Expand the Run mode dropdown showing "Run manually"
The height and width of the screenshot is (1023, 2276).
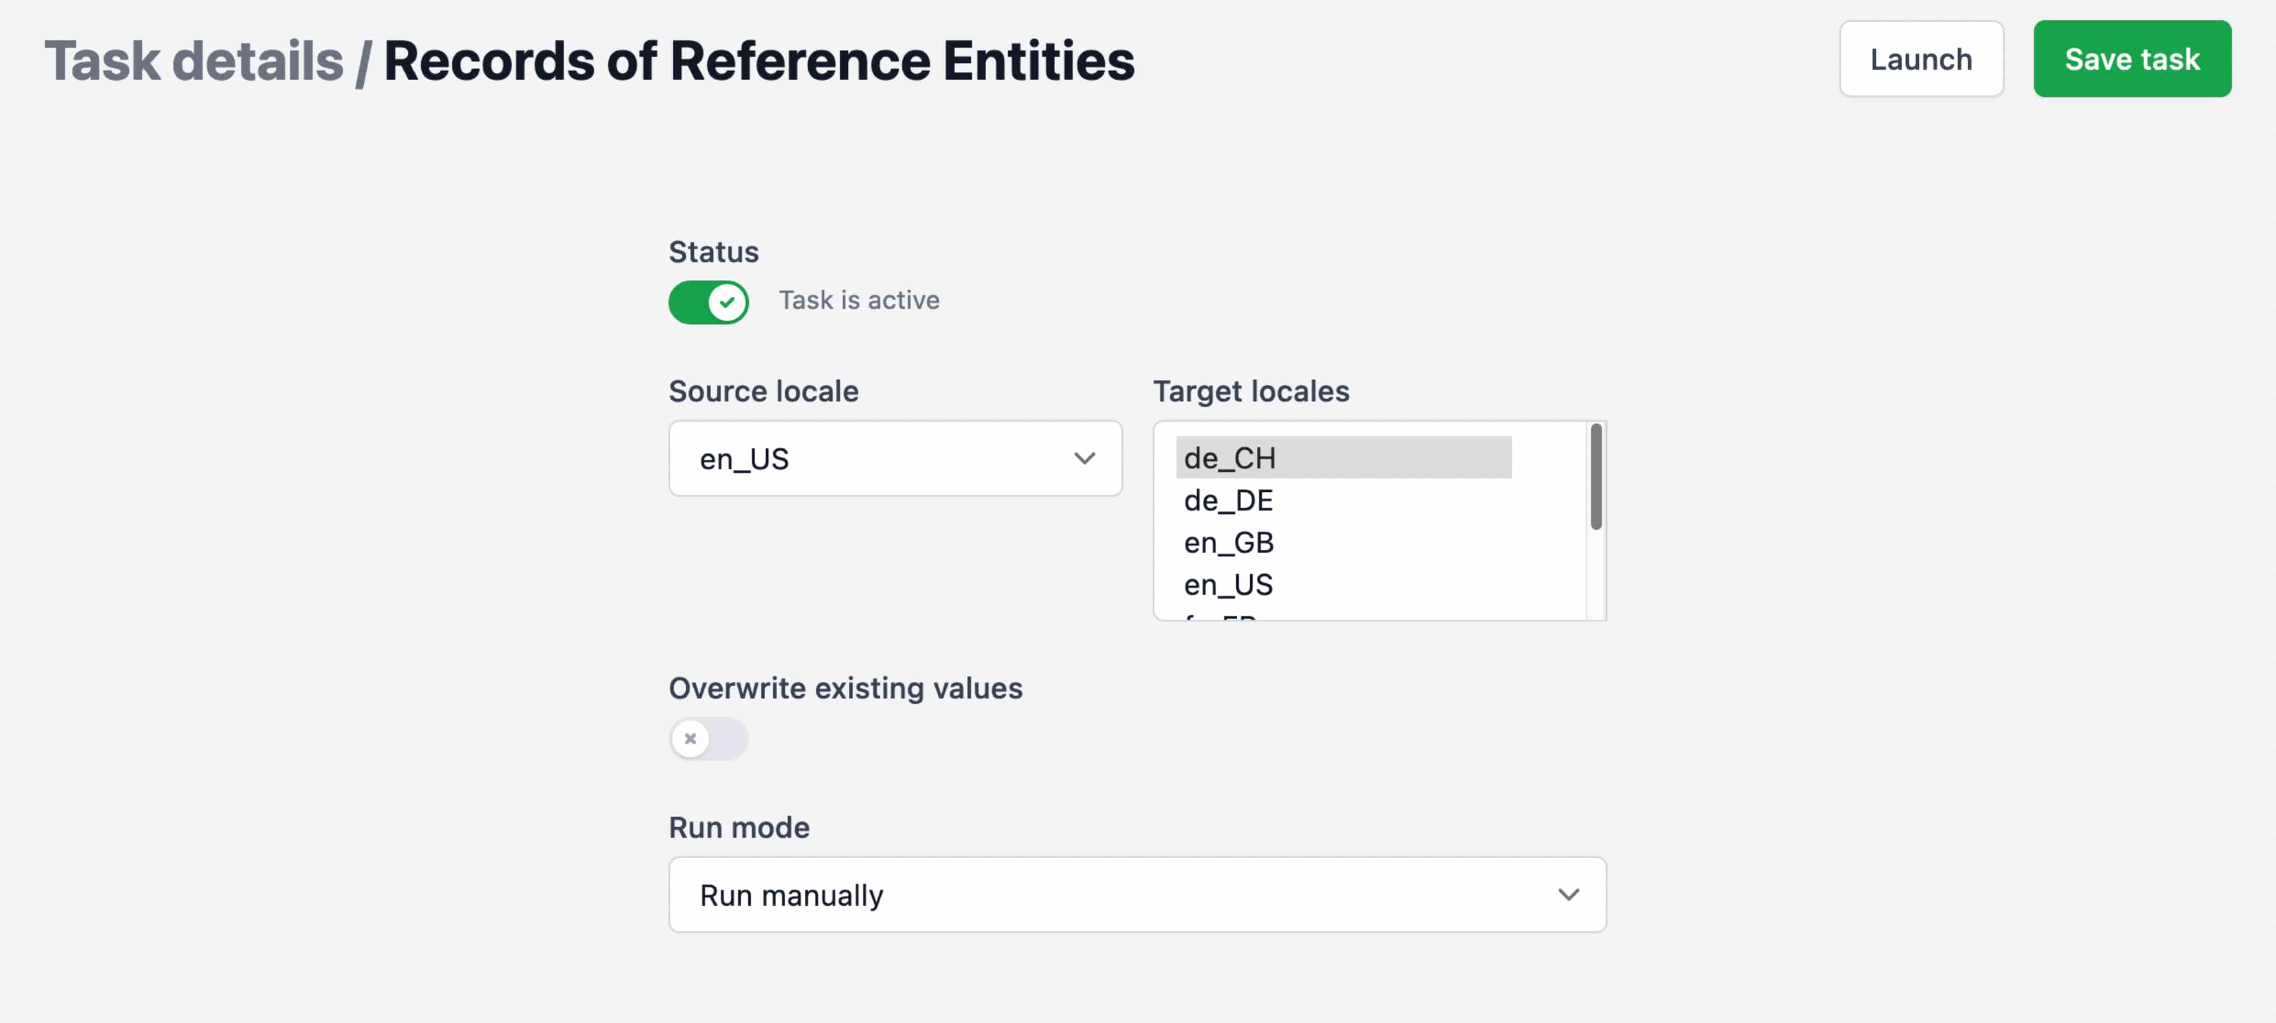click(x=1137, y=895)
